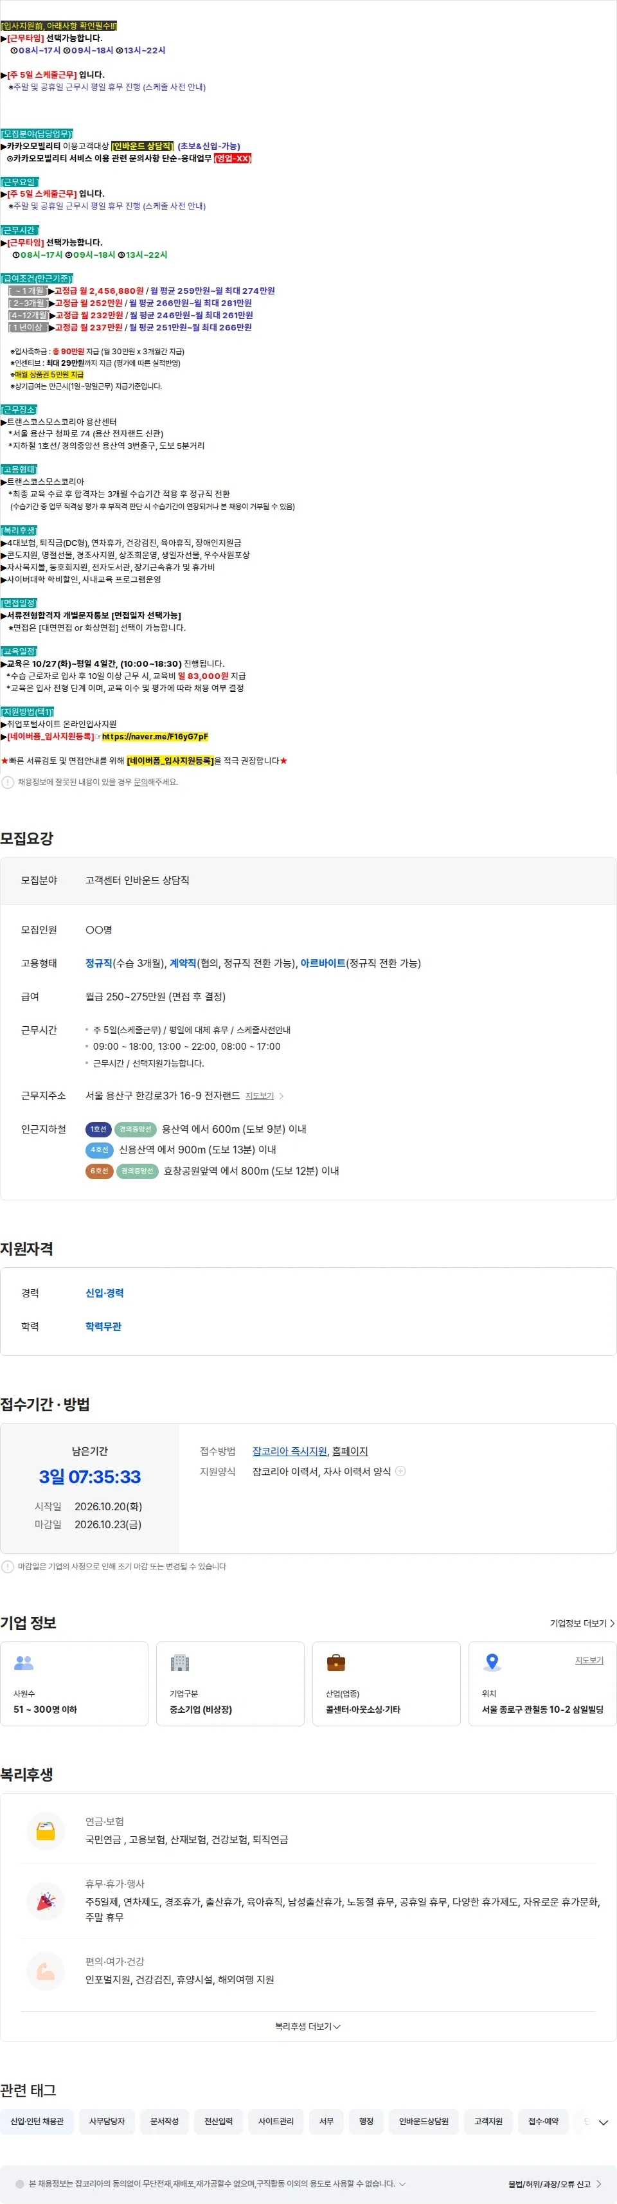Click the 신입·경력 career requirement

(x=104, y=1293)
